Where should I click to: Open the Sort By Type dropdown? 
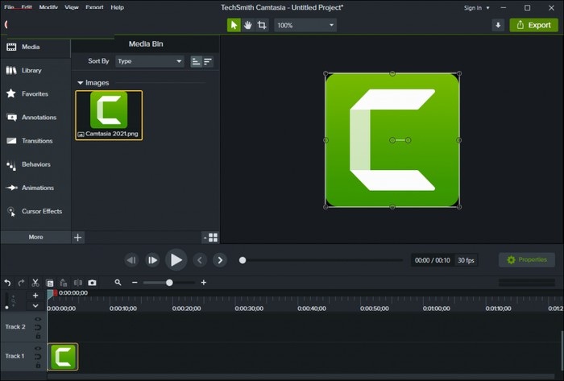click(x=150, y=61)
